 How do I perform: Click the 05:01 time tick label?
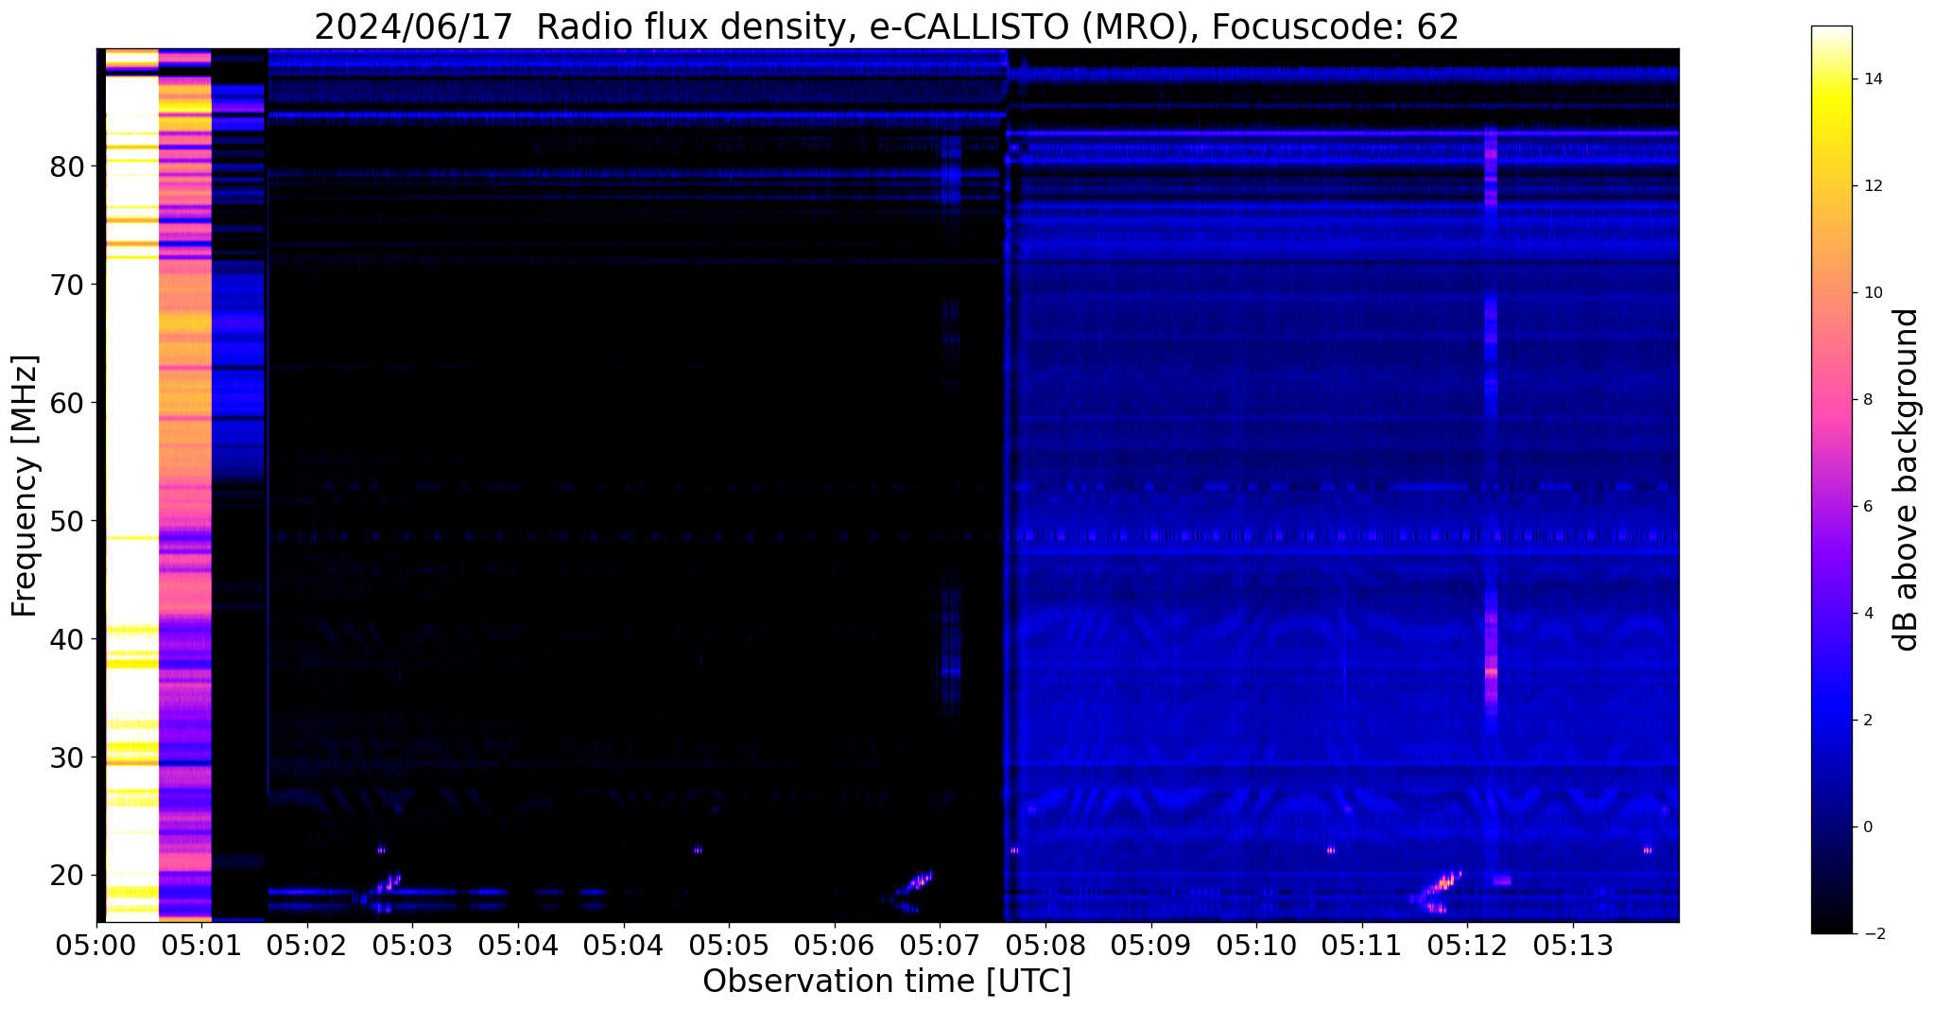point(201,946)
